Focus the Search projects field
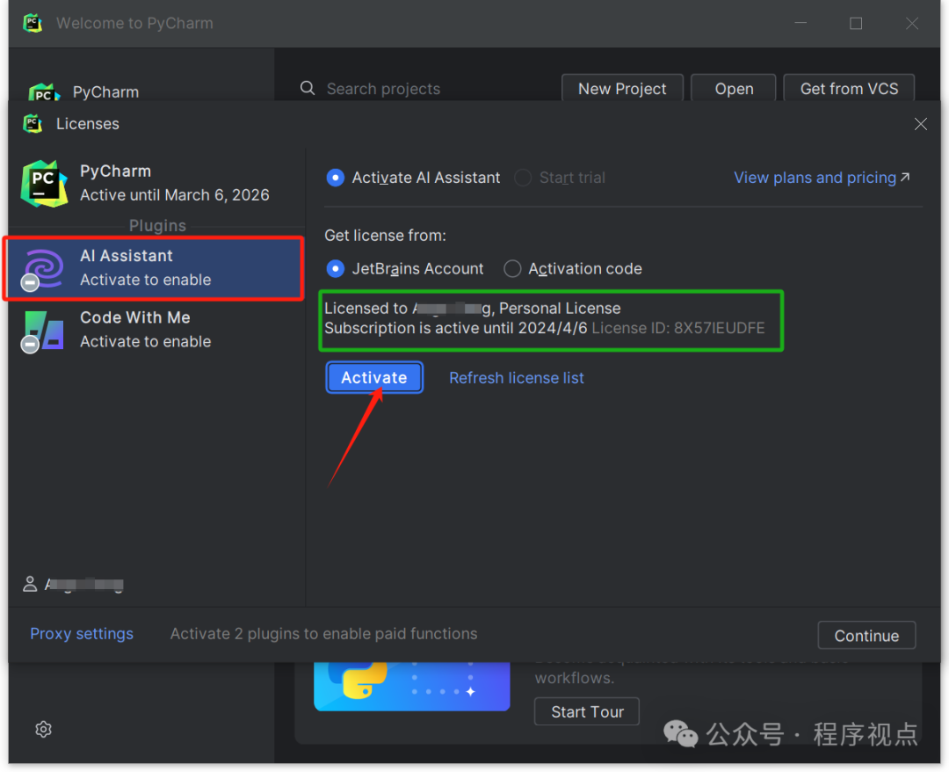Viewport: 949px width, 772px height. (424, 89)
